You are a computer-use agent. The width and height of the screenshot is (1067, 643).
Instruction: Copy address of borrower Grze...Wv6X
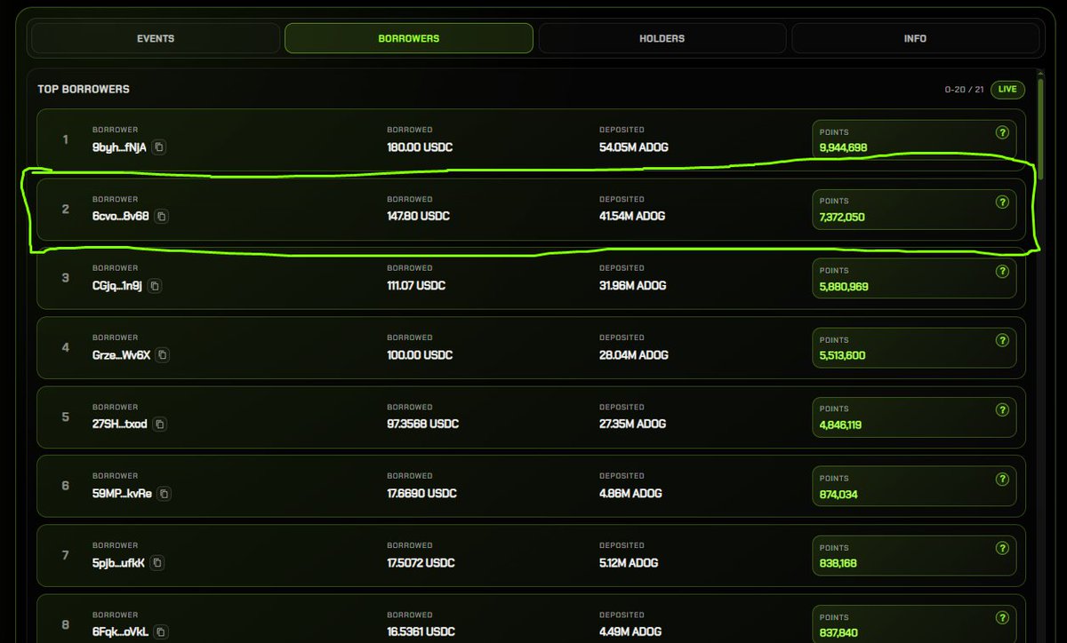pyautogui.click(x=162, y=355)
